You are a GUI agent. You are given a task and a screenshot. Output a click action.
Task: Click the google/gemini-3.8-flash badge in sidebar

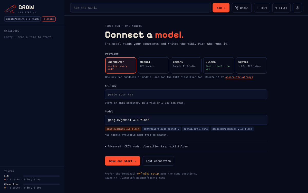click(x=22, y=19)
